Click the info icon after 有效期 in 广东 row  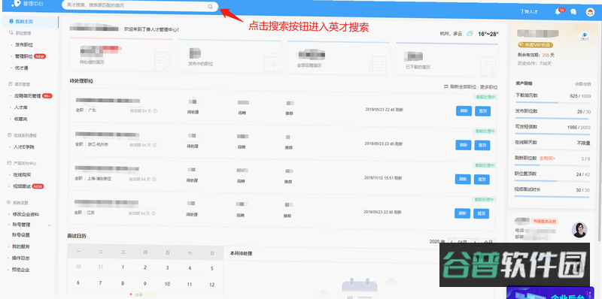coord(155,110)
